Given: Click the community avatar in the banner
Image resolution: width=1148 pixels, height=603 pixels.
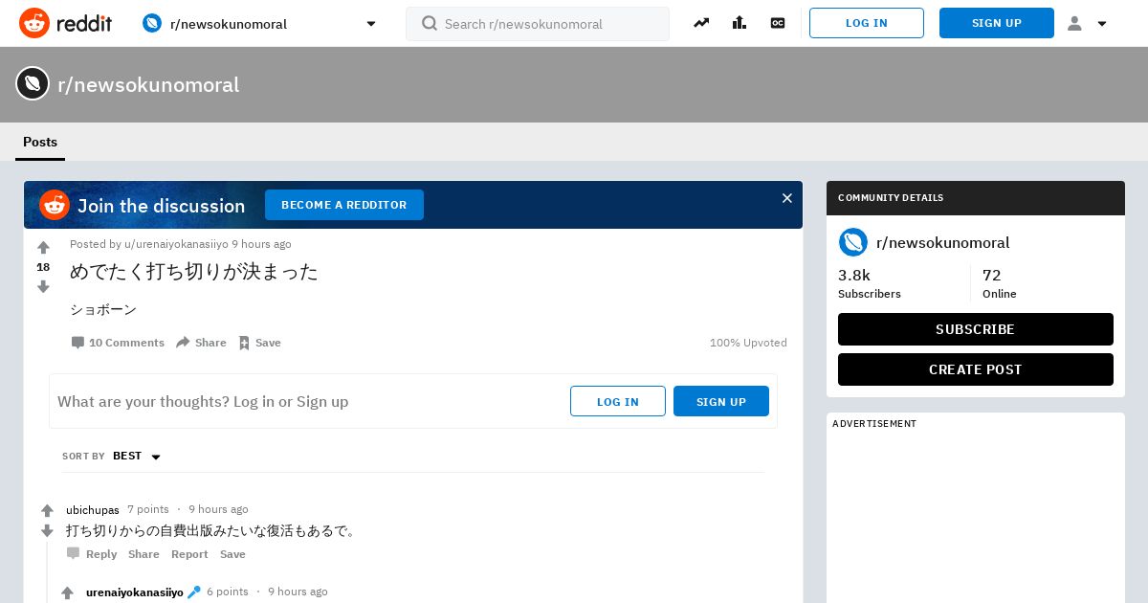Looking at the screenshot, I should point(33,83).
